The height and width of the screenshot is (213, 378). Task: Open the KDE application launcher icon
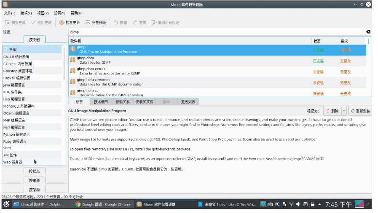click(6, 204)
